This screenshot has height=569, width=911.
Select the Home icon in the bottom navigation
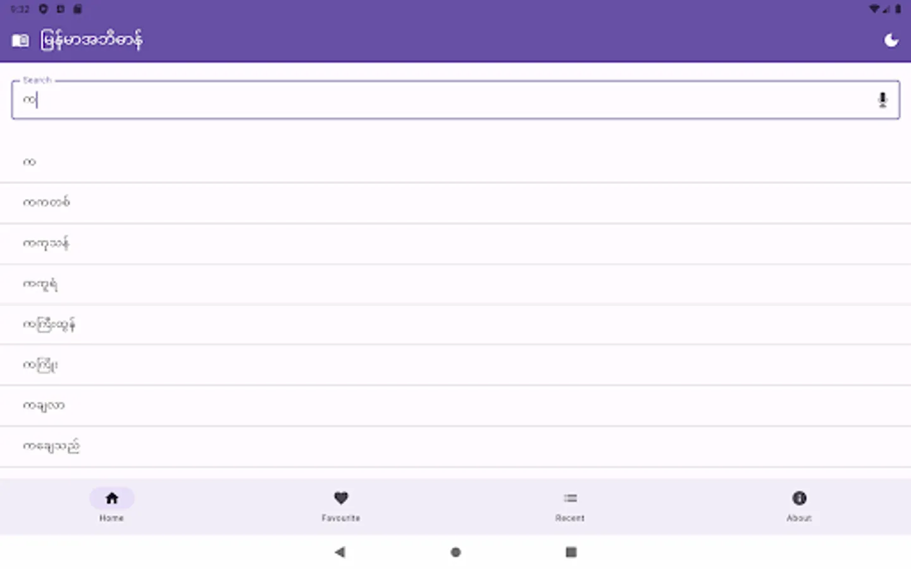pyautogui.click(x=112, y=498)
